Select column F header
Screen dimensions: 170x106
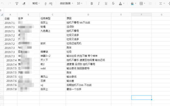click(141, 14)
